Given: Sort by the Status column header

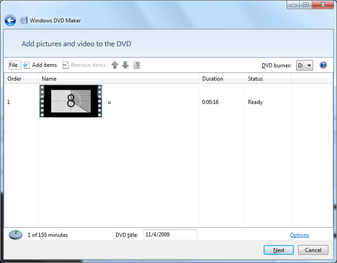Looking at the screenshot, I should point(268,78).
